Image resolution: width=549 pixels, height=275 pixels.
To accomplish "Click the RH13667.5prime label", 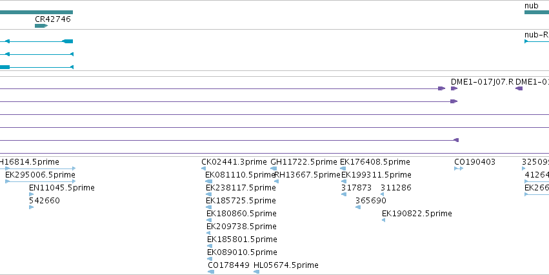I will (x=307, y=175).
